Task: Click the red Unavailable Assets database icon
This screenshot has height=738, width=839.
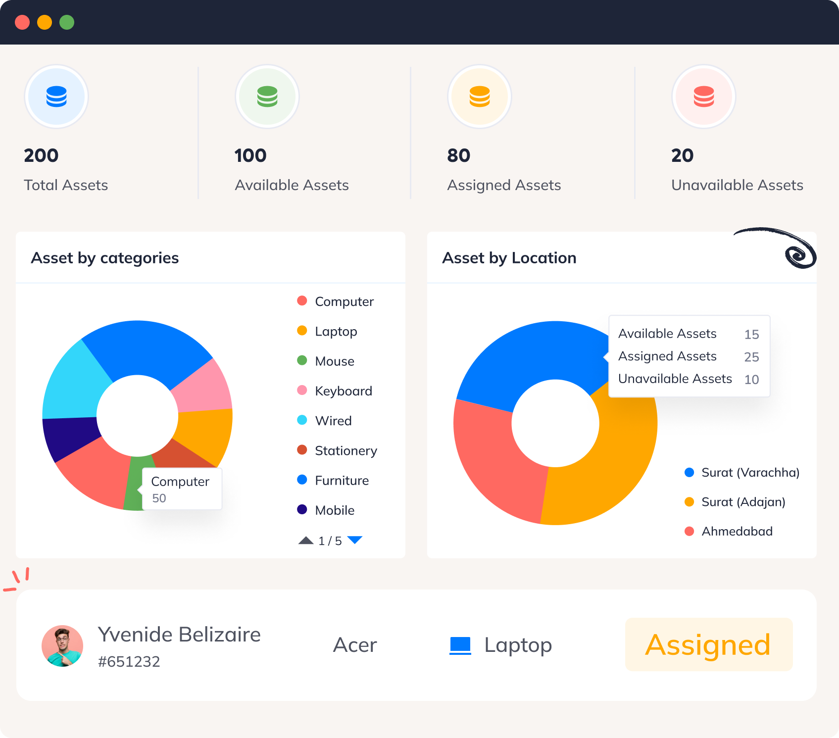Action: click(x=703, y=97)
